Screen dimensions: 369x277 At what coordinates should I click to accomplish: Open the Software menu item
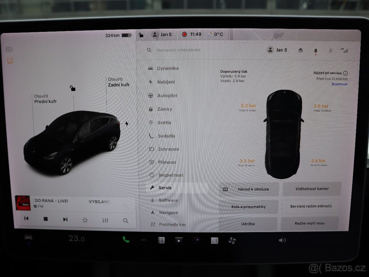(x=164, y=200)
